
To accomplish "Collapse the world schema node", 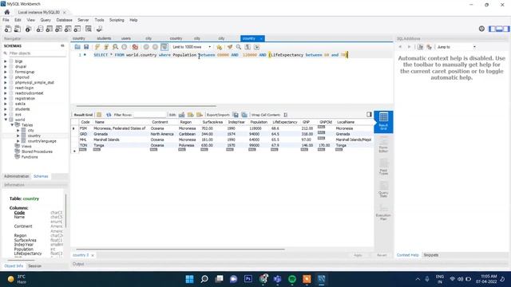I will pyautogui.click(x=6, y=120).
